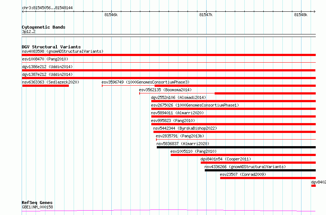Click the thick red bar of esv3596749

coord(235,86)
